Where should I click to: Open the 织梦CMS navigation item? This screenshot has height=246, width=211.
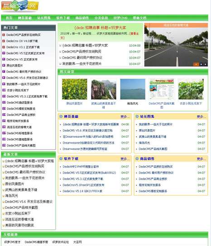[120, 18]
